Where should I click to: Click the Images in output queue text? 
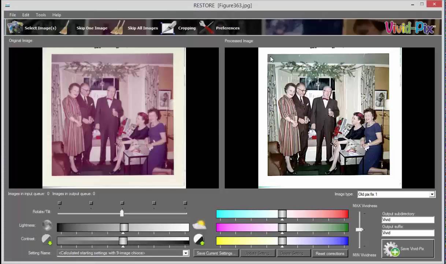pos(74,194)
